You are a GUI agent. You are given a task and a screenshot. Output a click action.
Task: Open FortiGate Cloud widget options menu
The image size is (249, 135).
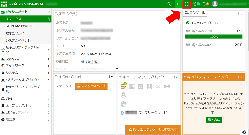[111, 77]
